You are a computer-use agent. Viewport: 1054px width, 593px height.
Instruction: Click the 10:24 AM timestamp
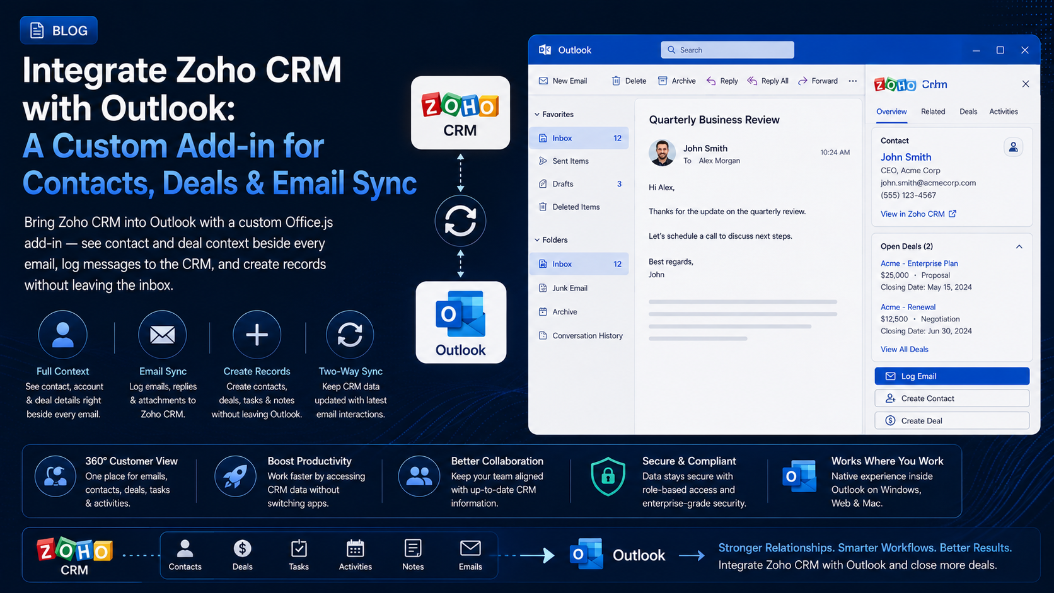[835, 153]
